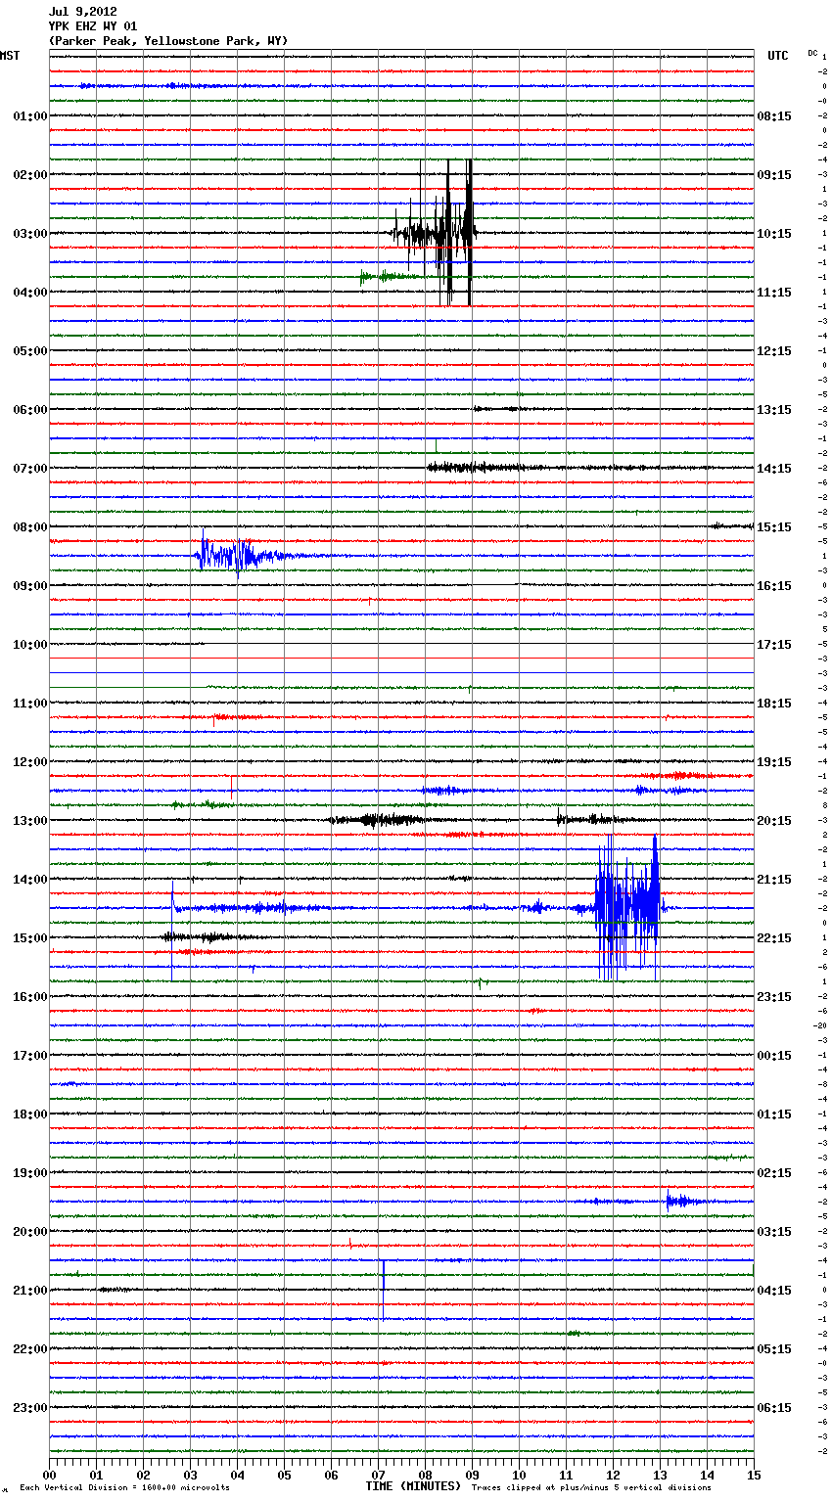
Task: Click minute tick '12' on the time axis
Action: (613, 1475)
